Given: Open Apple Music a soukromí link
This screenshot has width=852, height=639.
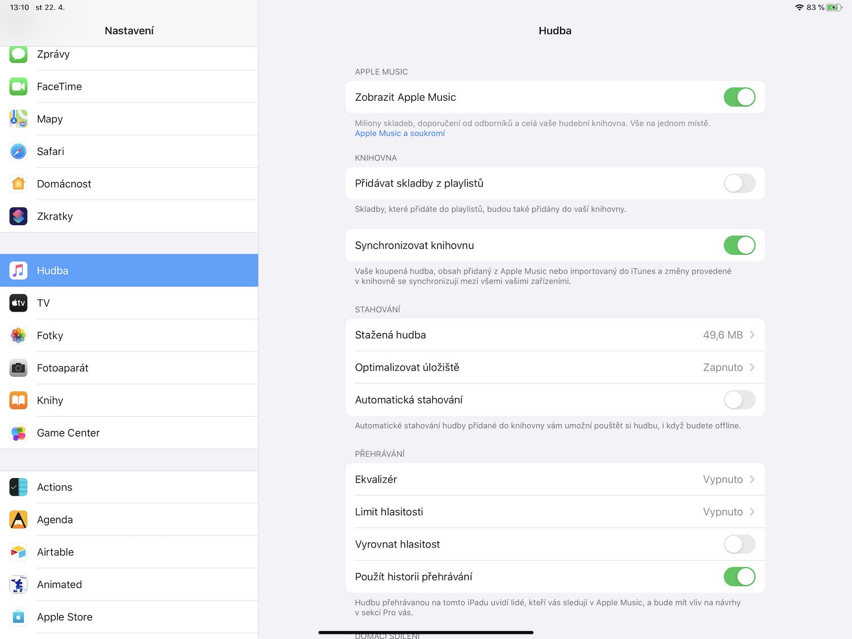Looking at the screenshot, I should pos(400,133).
